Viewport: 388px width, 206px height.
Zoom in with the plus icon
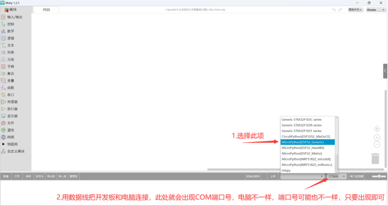[377, 138]
